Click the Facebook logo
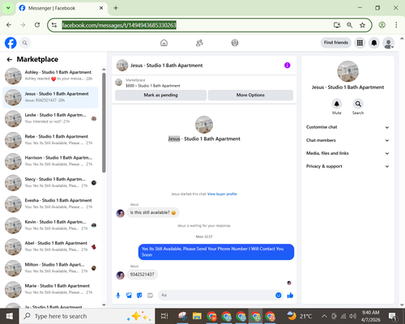This screenshot has height=324, width=405. click(x=11, y=43)
